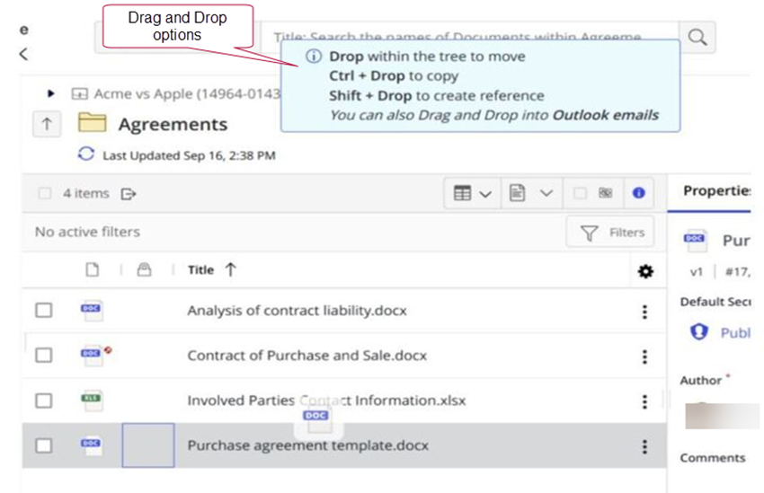Select all items checkbox beside 4 items

pos(45,193)
